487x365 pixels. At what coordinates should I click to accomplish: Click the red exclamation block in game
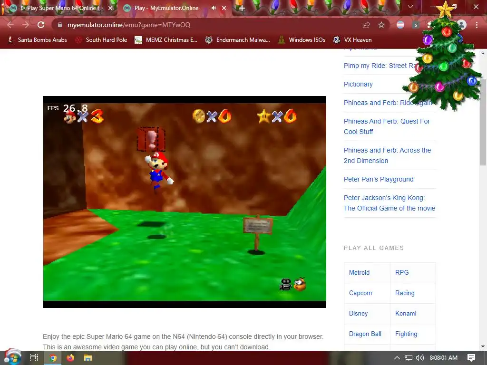pos(151,139)
